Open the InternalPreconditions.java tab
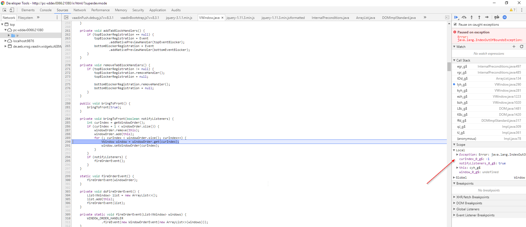 pos(330,18)
